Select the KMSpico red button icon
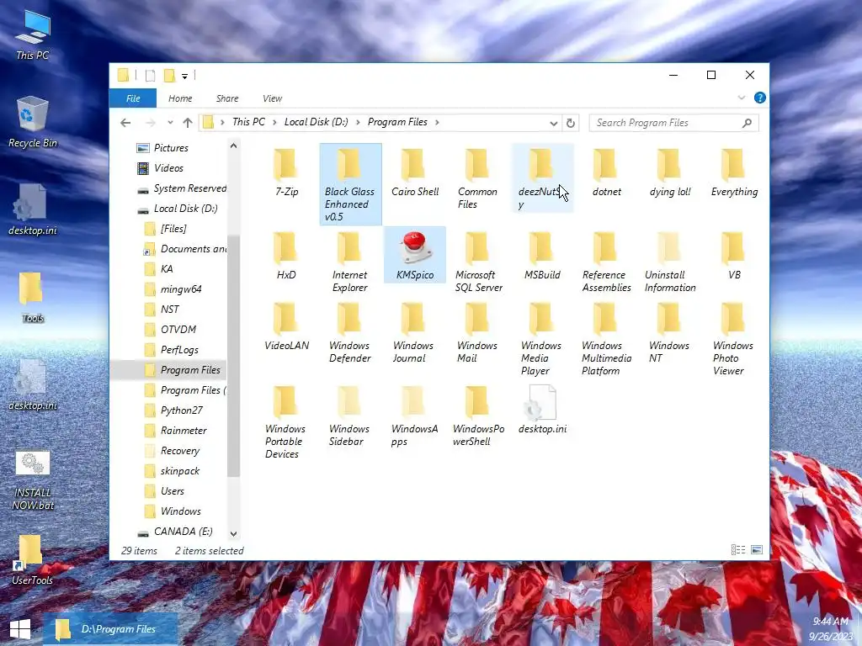Screen dimensions: 862x646 pos(414,254)
